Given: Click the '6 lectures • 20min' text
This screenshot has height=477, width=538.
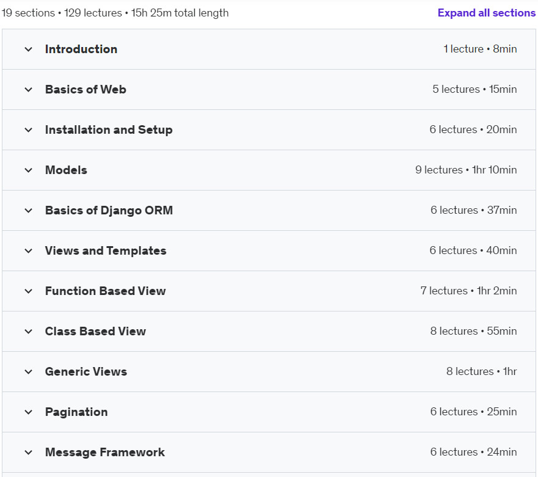Looking at the screenshot, I should click(473, 129).
